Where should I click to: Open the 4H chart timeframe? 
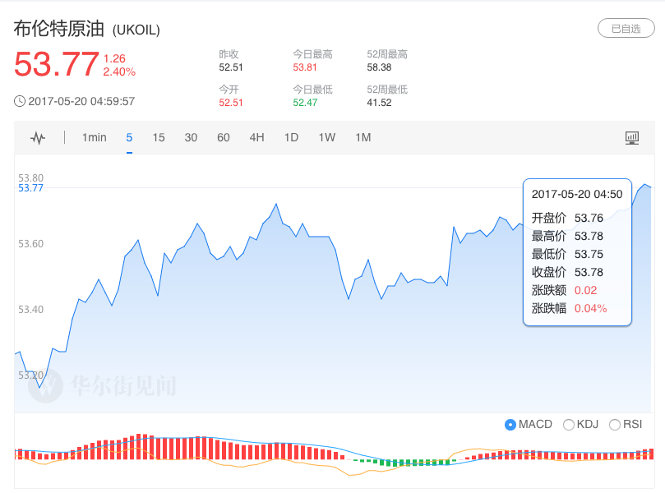click(256, 138)
